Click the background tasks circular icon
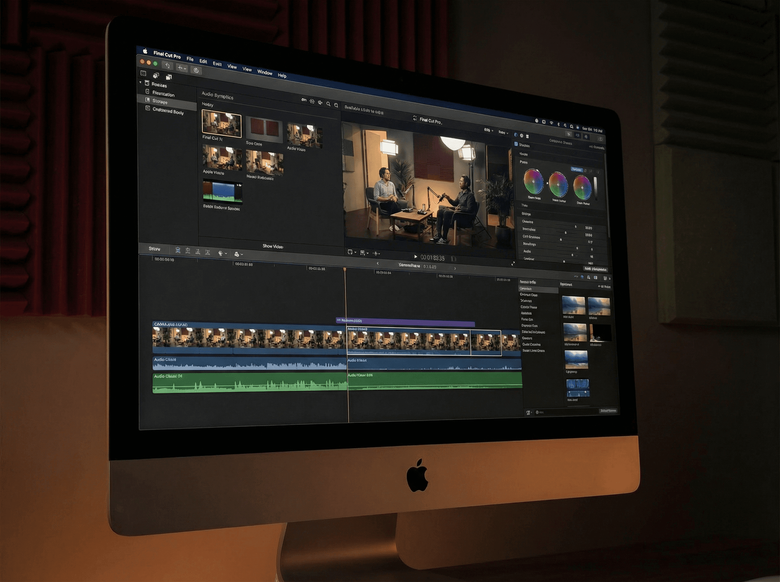The image size is (780, 582). [196, 70]
